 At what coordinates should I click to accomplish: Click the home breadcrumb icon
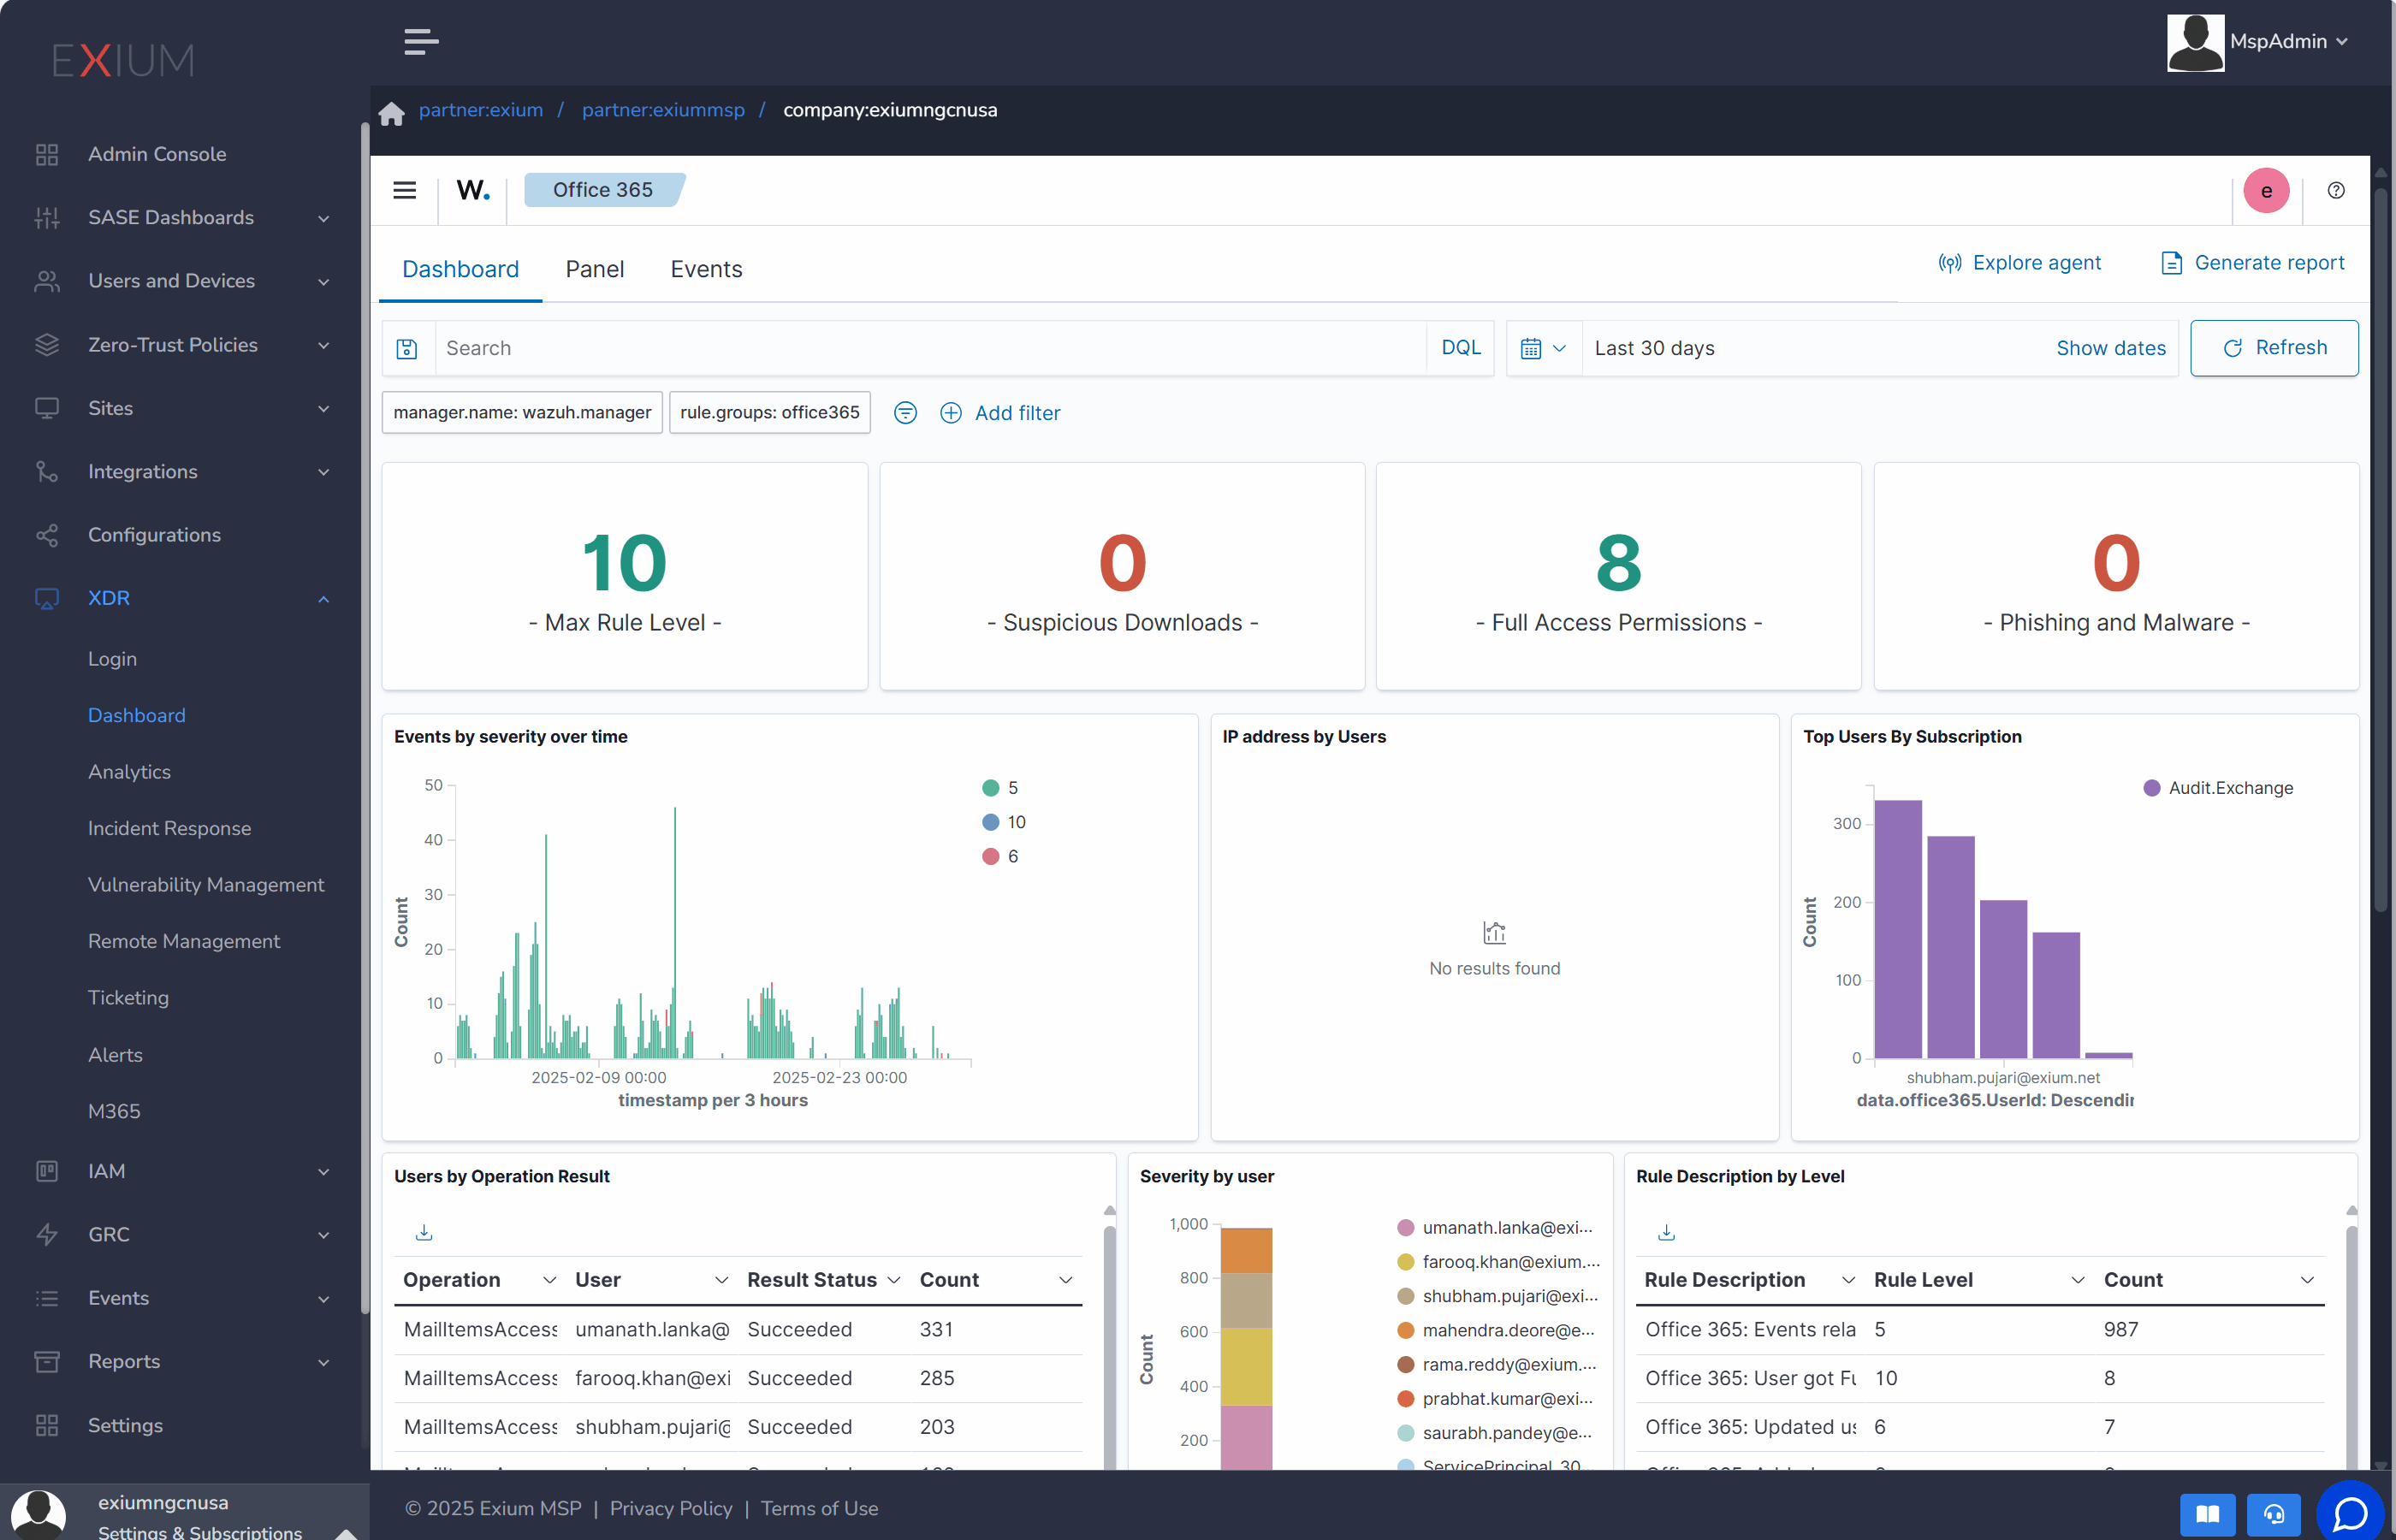391,112
